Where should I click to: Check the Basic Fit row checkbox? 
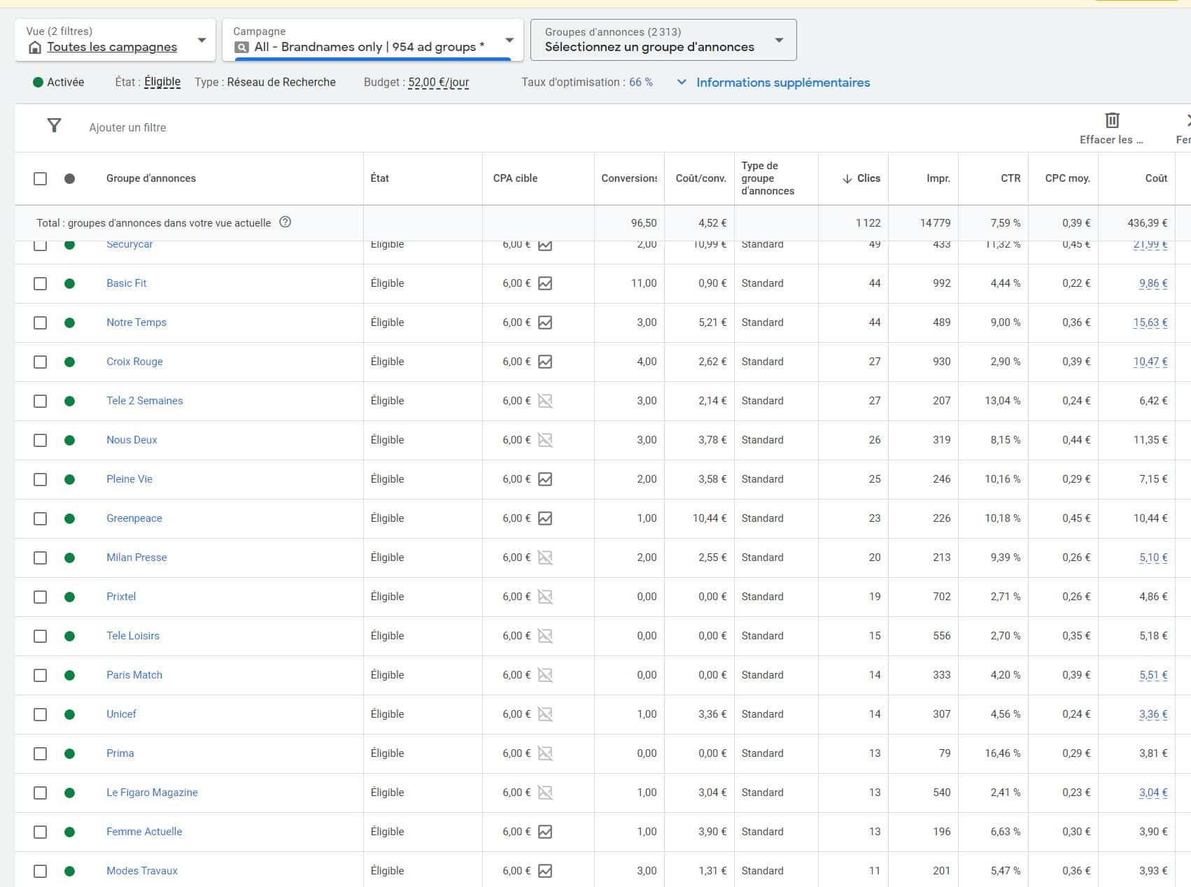pyautogui.click(x=41, y=283)
